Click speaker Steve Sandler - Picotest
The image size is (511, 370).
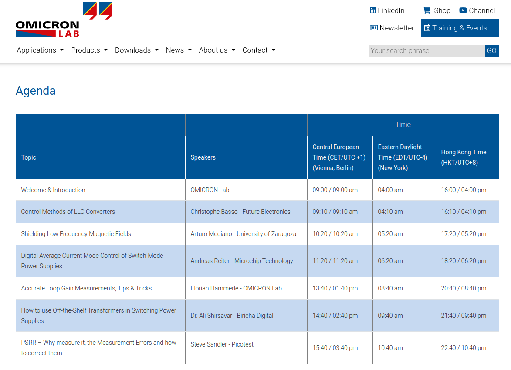tap(222, 344)
